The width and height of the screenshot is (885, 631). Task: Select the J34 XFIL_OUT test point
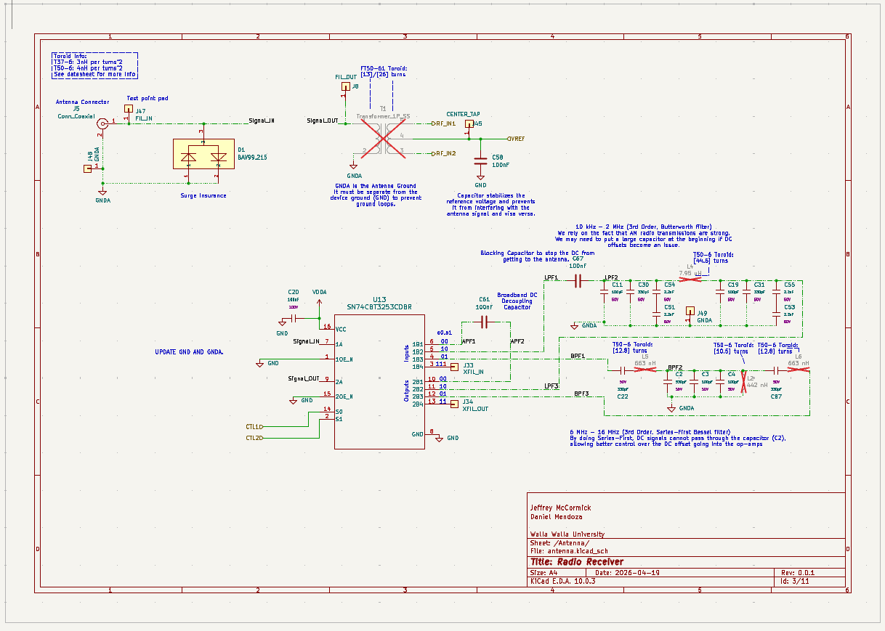(455, 404)
